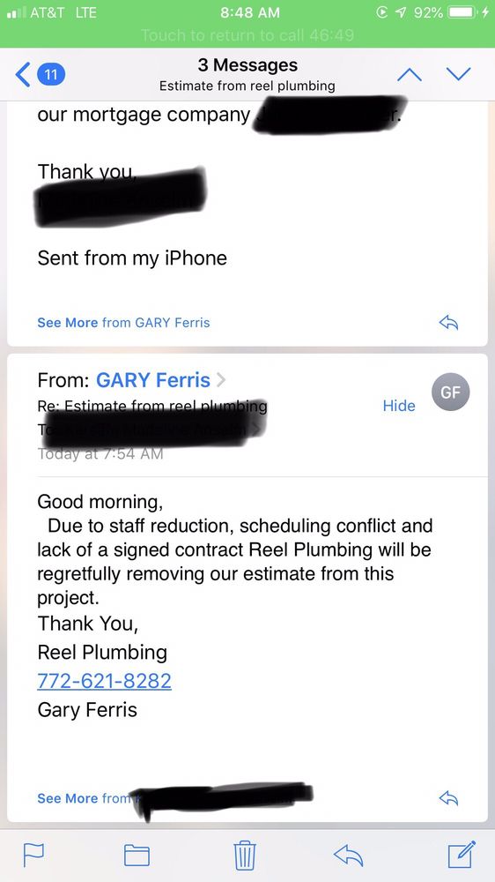495x882 pixels.
Task: Delete the message with the trash icon
Action: (x=245, y=855)
